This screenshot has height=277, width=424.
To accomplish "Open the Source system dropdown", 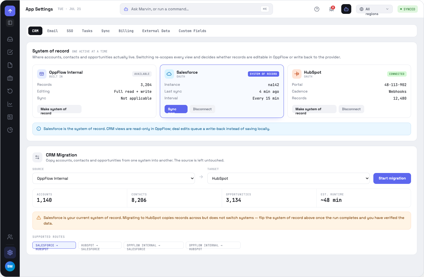I will click(114, 178).
